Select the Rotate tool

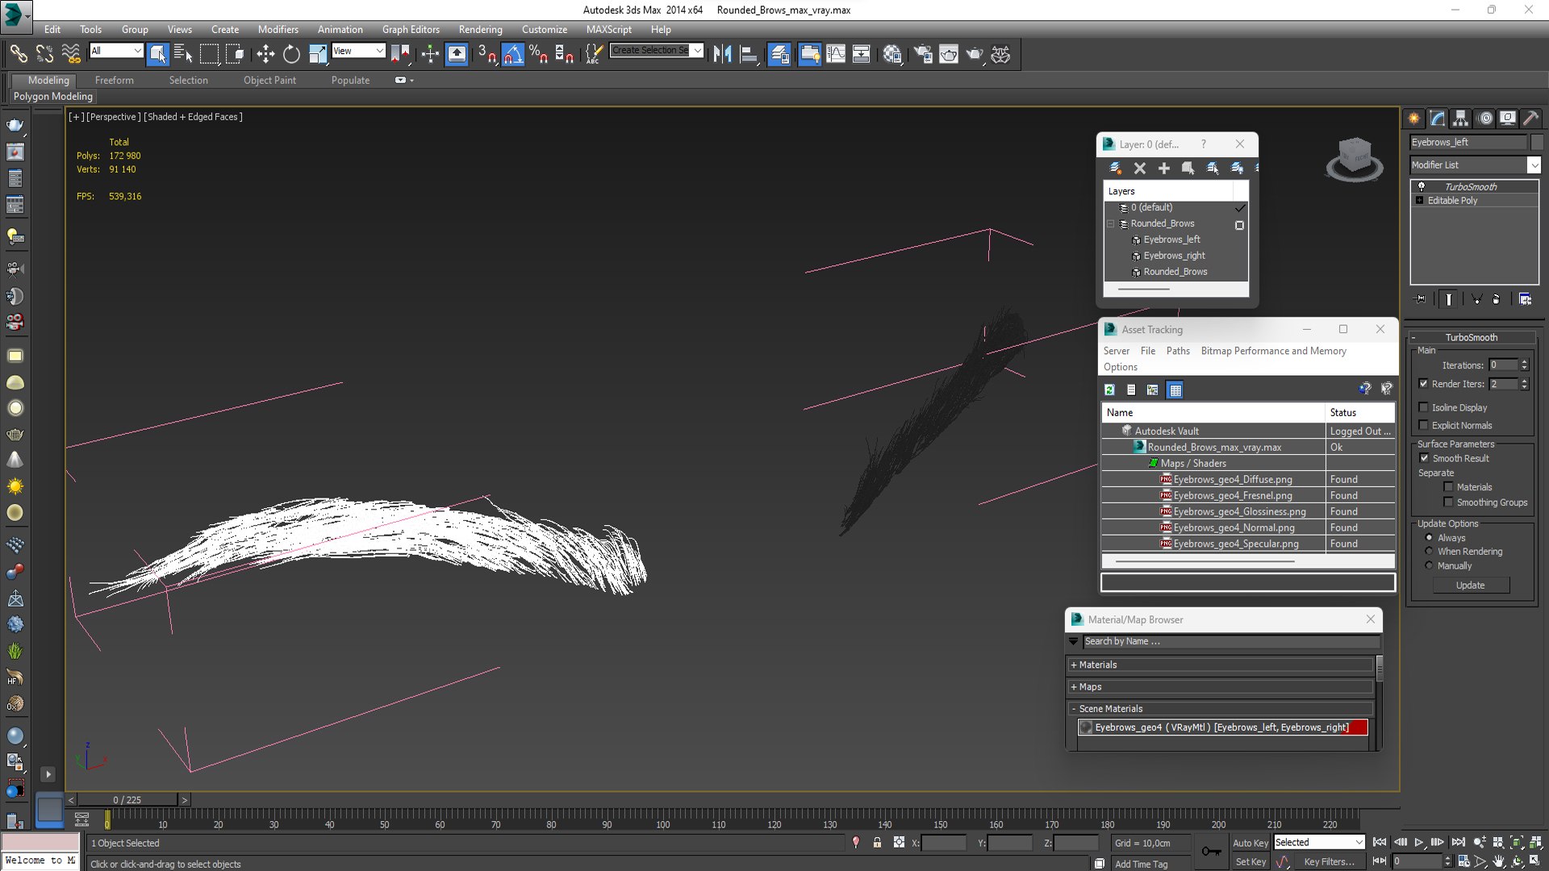pos(291,54)
